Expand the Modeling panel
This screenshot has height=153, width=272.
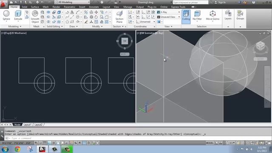coord(15,26)
